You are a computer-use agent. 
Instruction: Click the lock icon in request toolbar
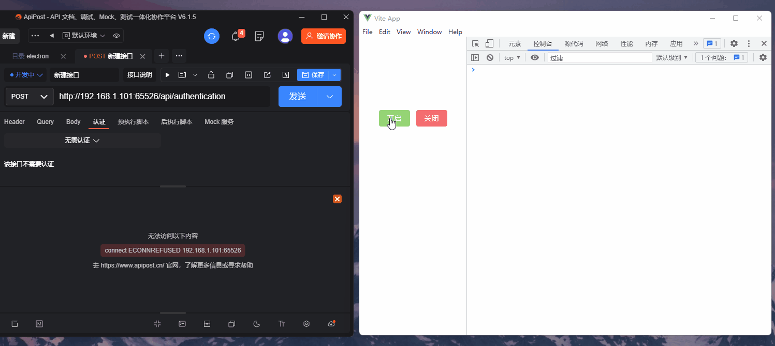211,75
